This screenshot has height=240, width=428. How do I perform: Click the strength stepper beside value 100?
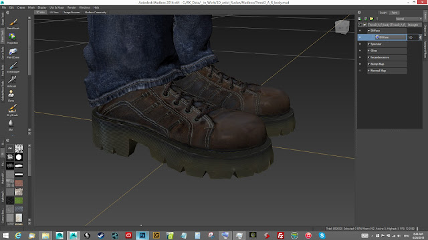pyautogui.click(x=420, y=37)
